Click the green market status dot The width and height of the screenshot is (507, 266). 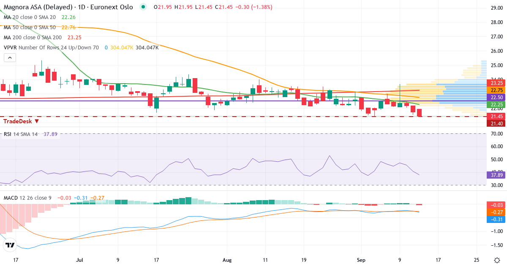(x=144, y=7)
